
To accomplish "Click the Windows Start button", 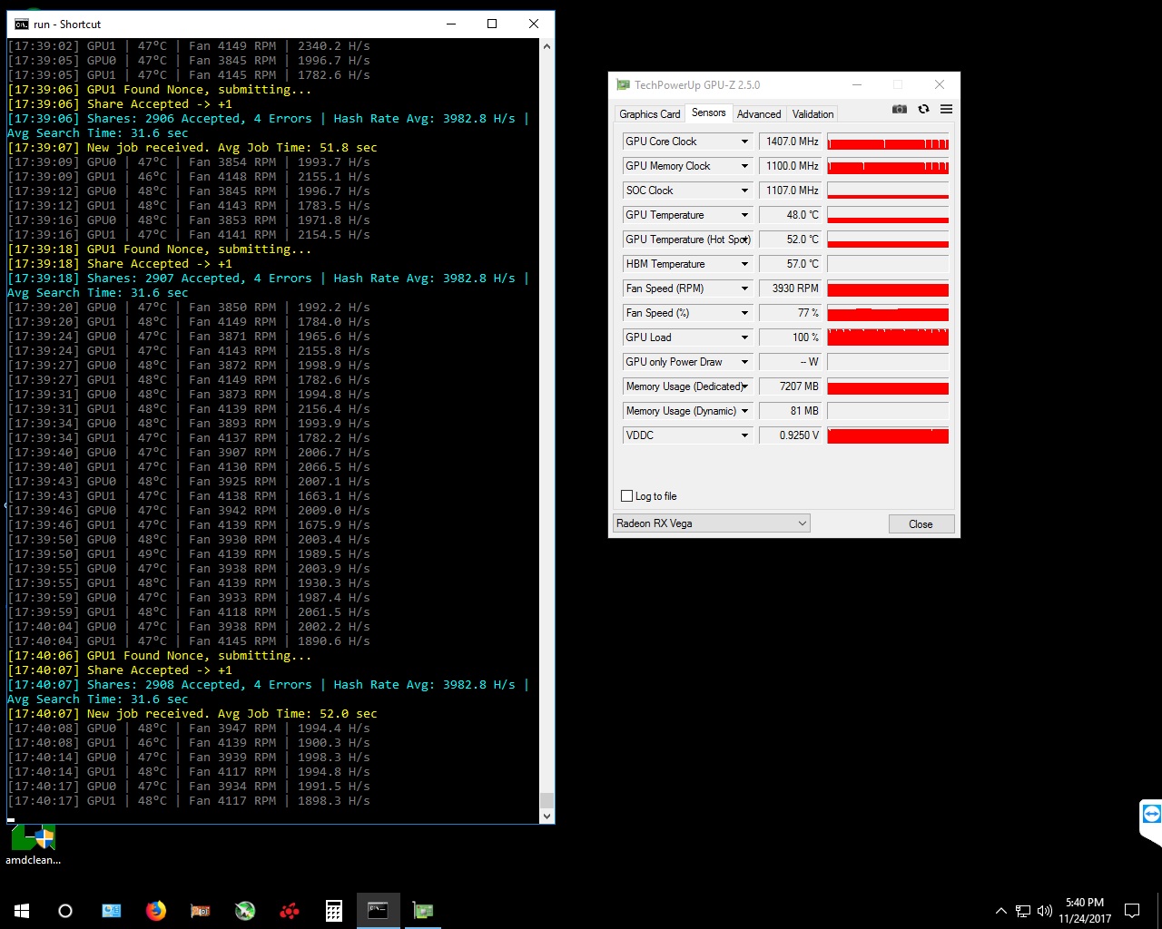I will (x=22, y=910).
